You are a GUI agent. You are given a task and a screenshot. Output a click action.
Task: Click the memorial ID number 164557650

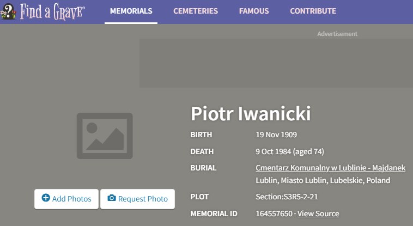click(274, 213)
